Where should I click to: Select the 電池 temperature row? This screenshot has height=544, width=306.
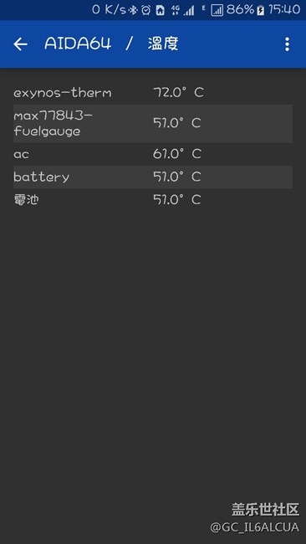(x=153, y=200)
